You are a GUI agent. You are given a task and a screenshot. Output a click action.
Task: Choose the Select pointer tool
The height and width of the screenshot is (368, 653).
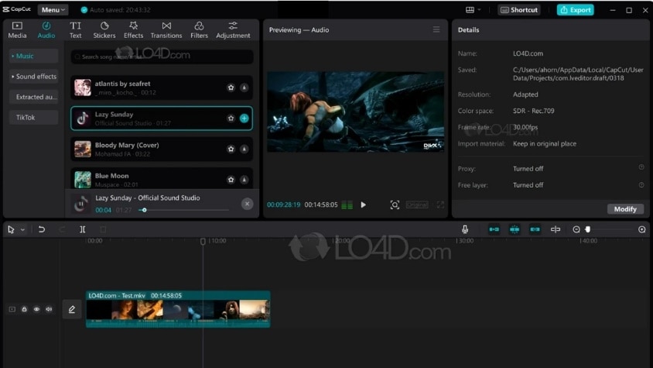pos(11,229)
